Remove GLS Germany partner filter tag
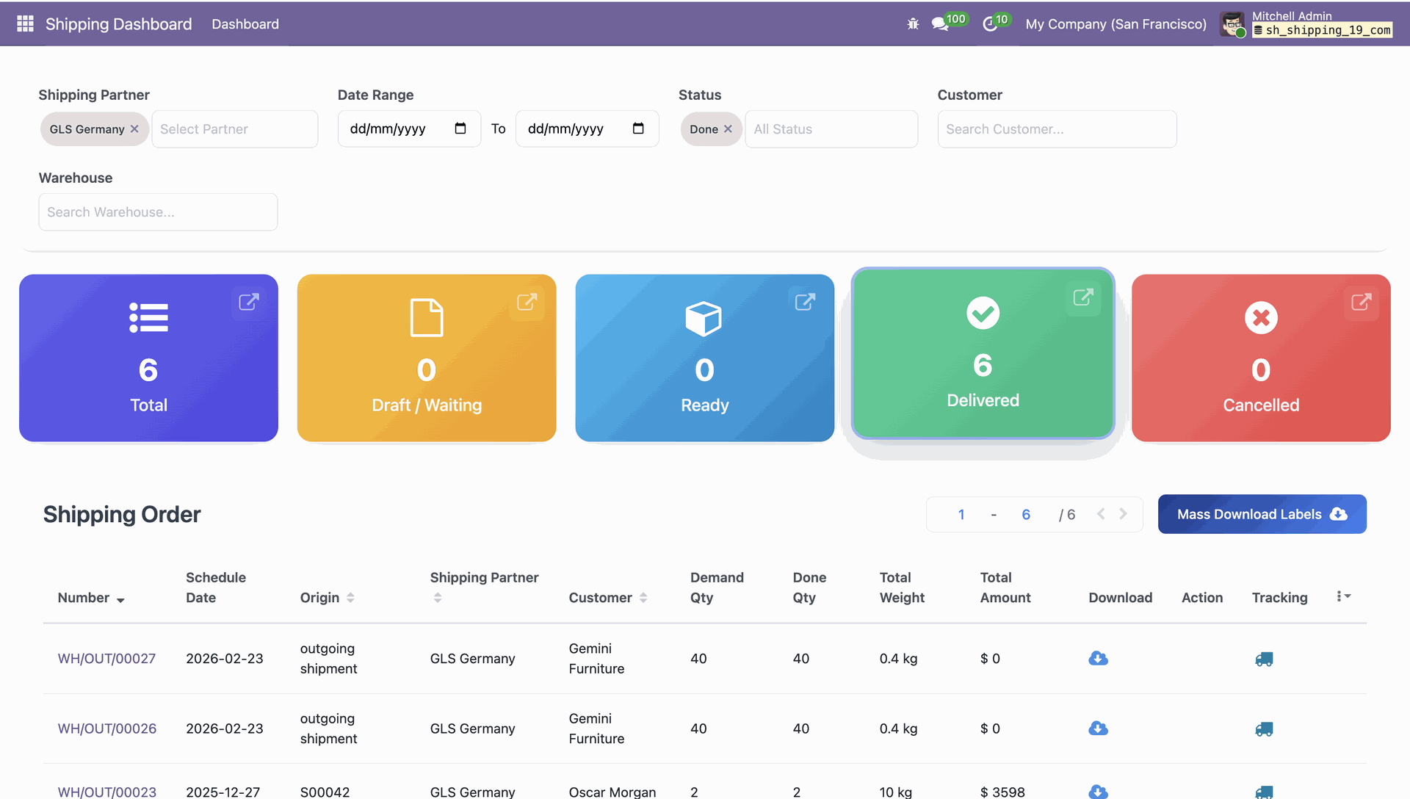This screenshot has width=1410, height=799. pos(134,129)
